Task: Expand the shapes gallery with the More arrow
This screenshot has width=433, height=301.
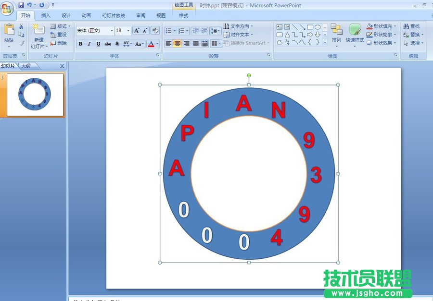Action: [x=325, y=41]
